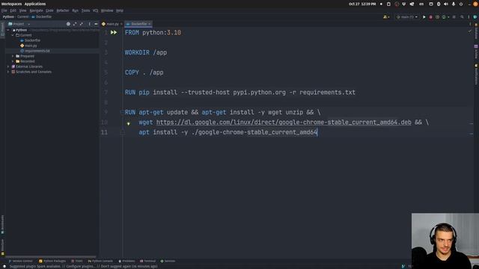Screen dimensions: 479x269
Task: Open the Python Console tool window
Action: pyautogui.click(x=100, y=261)
